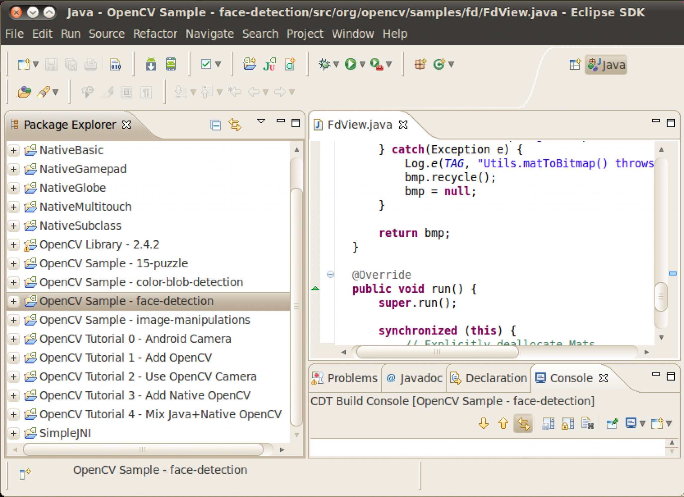Toggle Scroll Lock in Console toolbar

(567, 424)
